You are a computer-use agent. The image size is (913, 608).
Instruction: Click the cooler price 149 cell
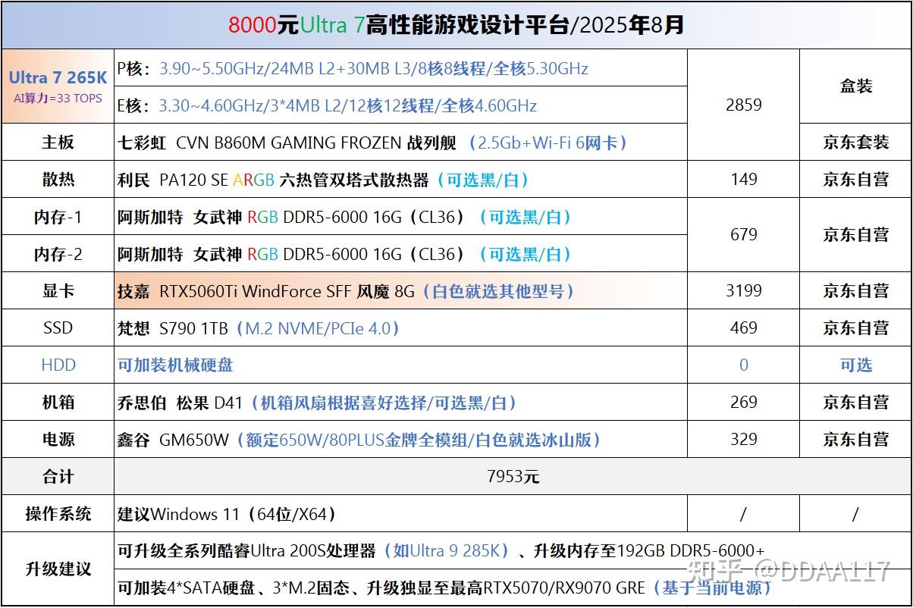[743, 180]
